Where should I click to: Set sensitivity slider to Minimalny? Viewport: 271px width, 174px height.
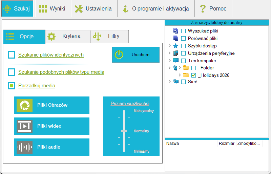tap(124, 151)
